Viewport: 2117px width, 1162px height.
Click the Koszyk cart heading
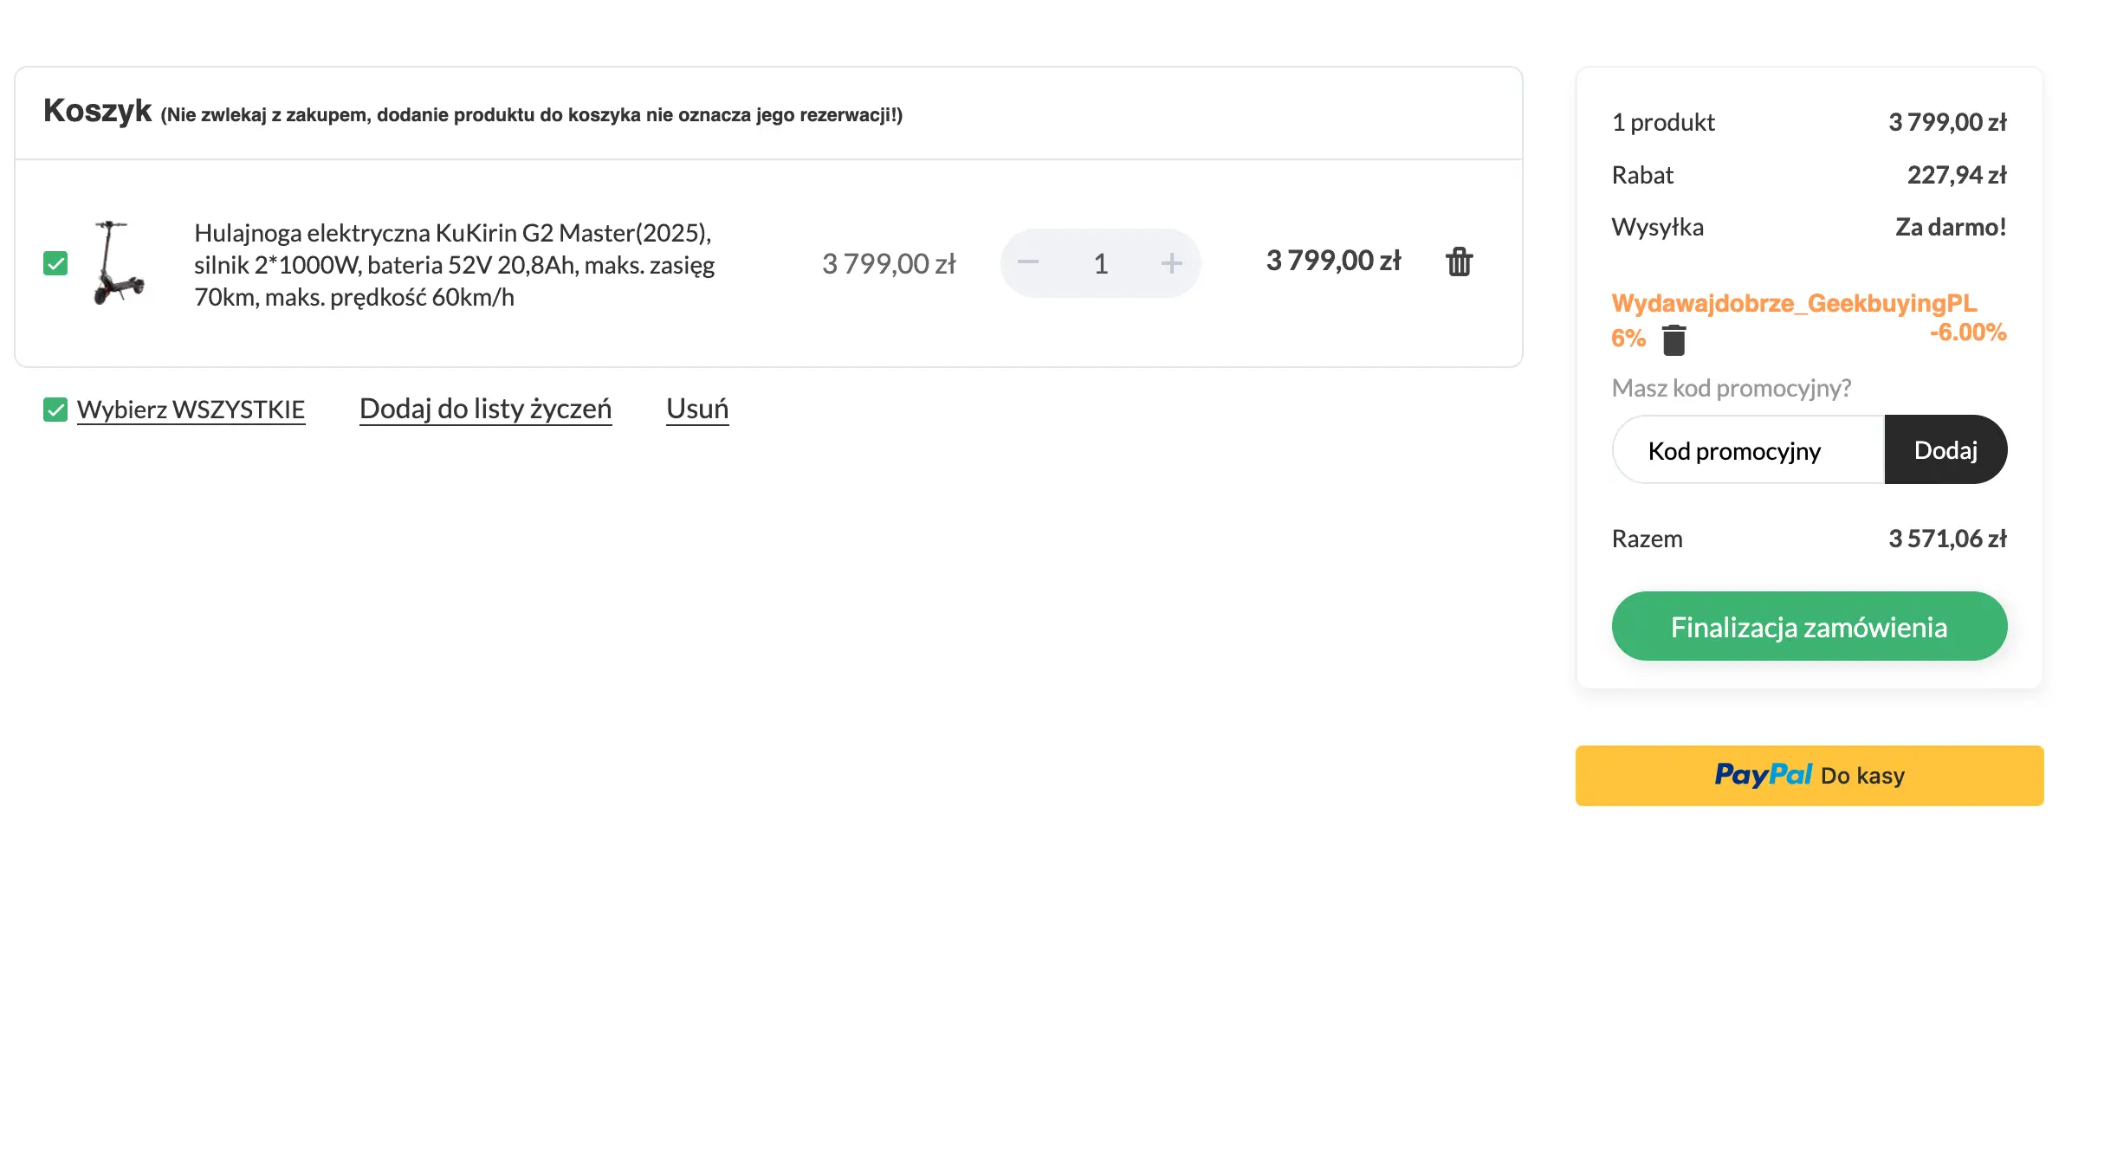tap(97, 111)
